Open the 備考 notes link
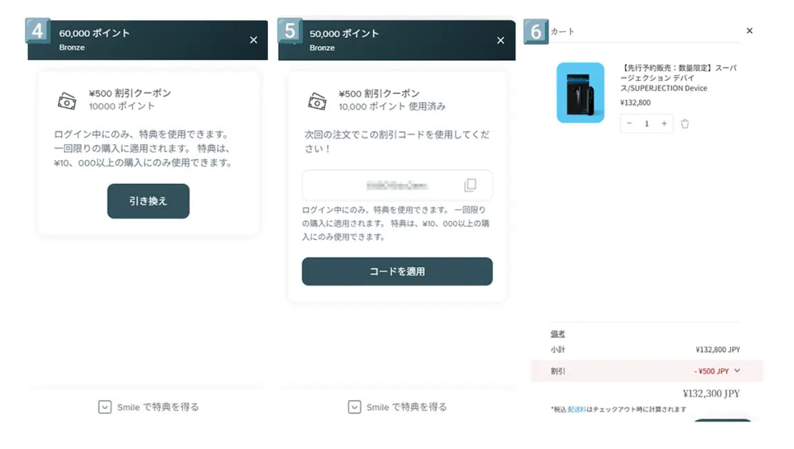 tap(557, 334)
